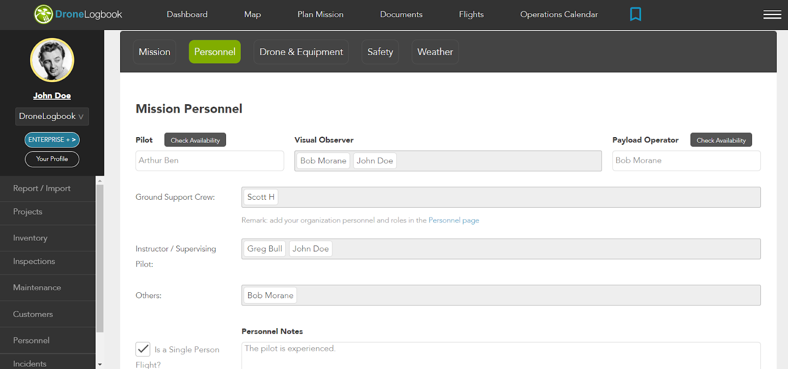Viewport: 788px width, 369px height.
Task: Open the Weather tab
Action: click(x=435, y=52)
